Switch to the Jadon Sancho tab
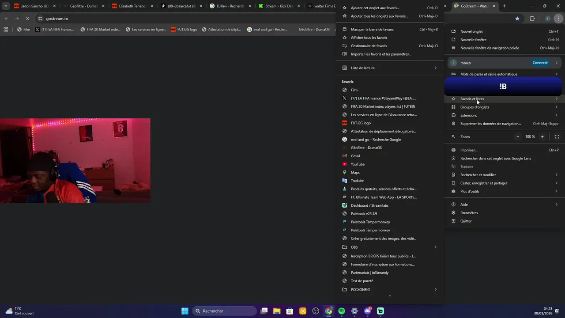This screenshot has width=565, height=318. click(x=34, y=6)
